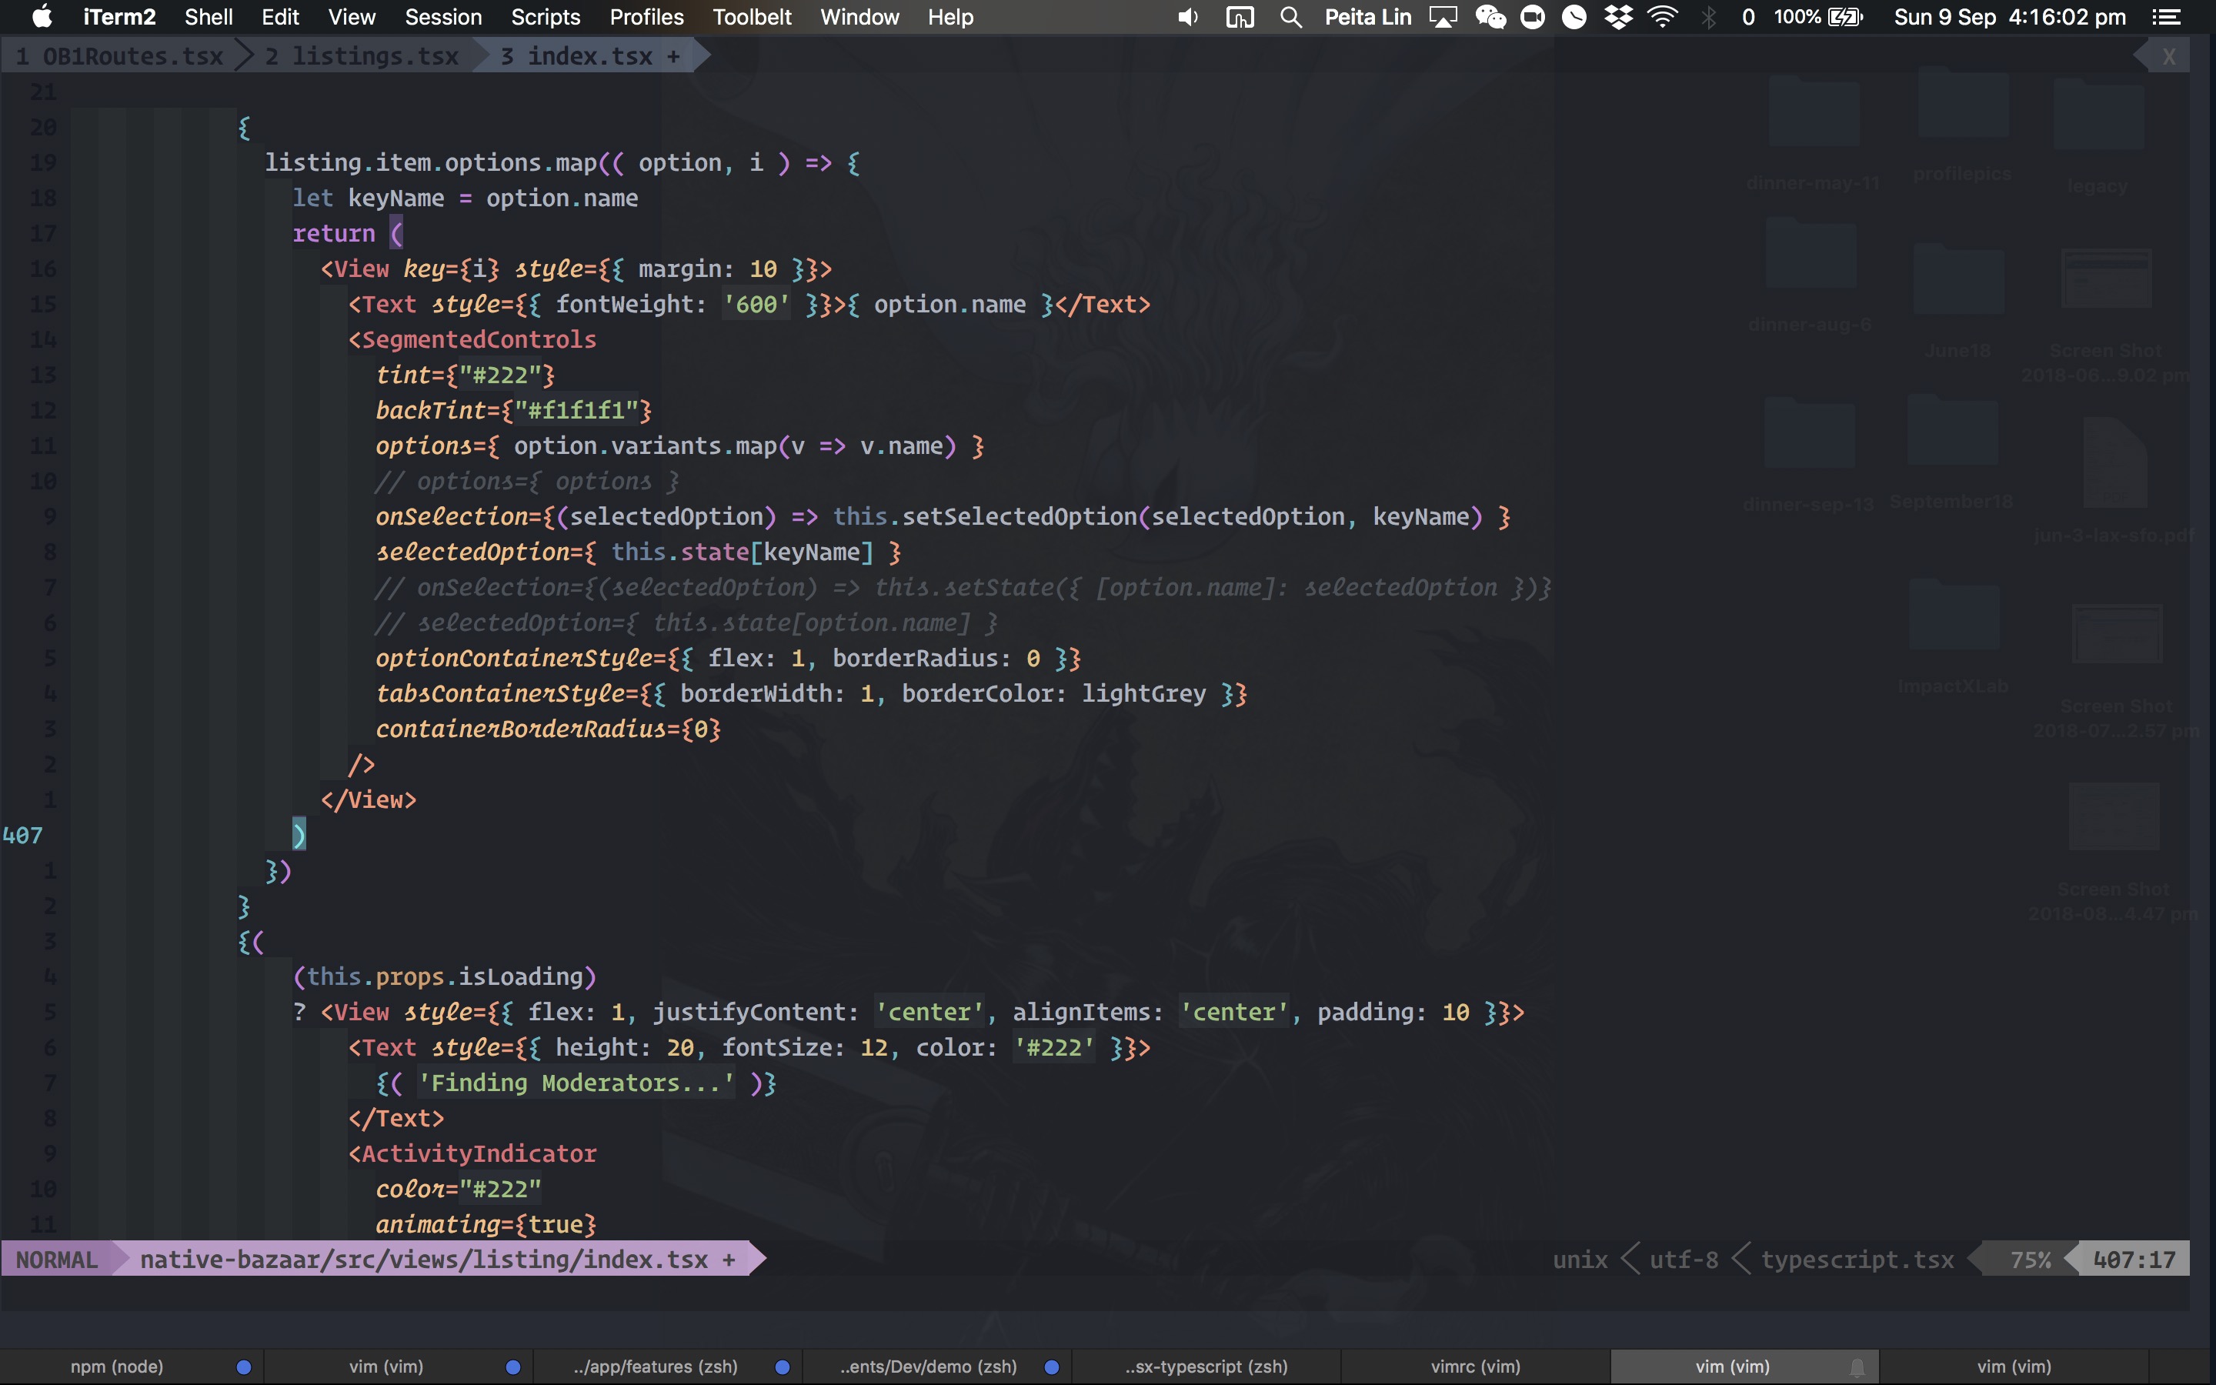This screenshot has height=1385, width=2216.
Task: Click the bell icon on active vim tab
Action: tap(1857, 1367)
